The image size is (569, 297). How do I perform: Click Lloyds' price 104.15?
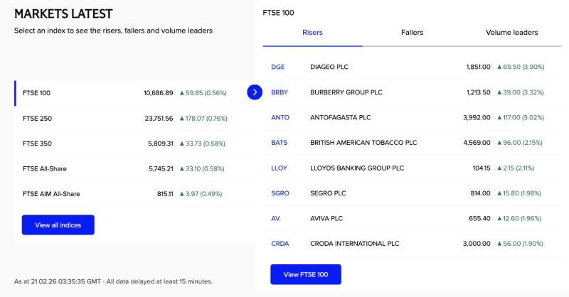point(482,168)
